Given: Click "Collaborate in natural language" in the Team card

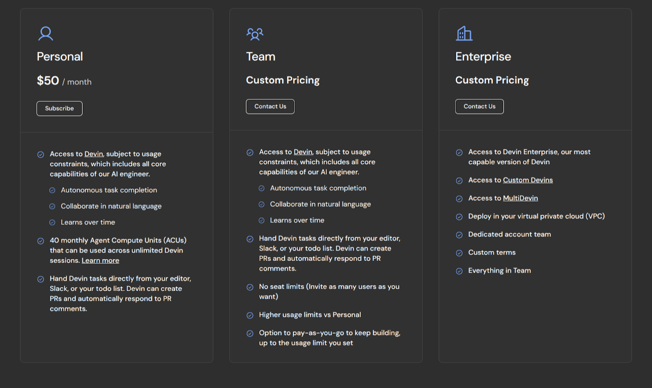Looking at the screenshot, I should click(x=320, y=204).
